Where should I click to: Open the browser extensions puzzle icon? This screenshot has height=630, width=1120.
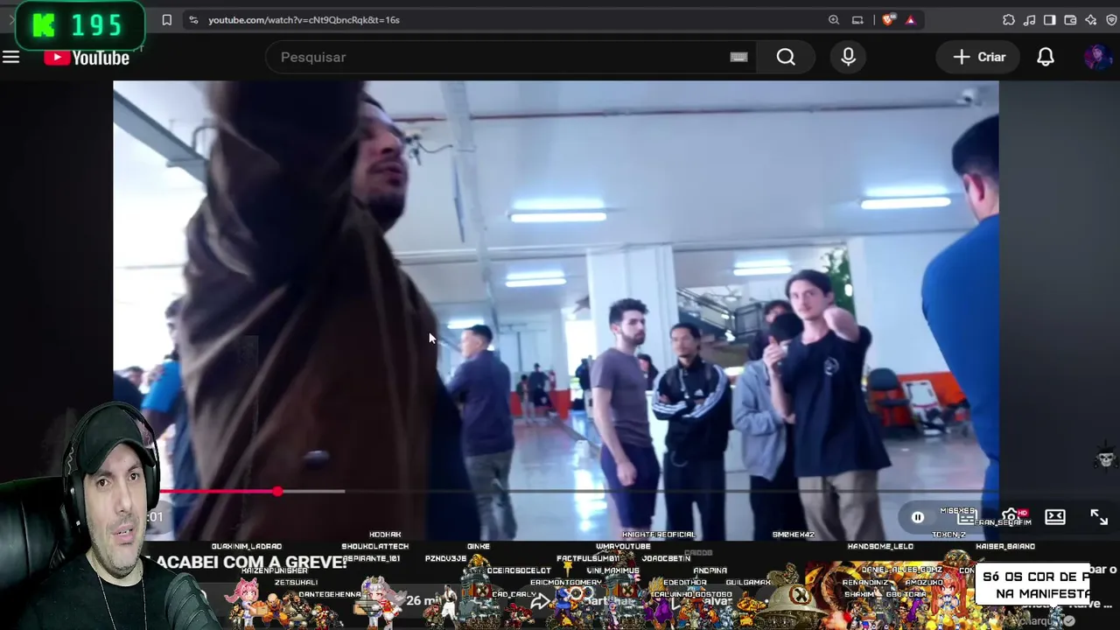click(x=1009, y=20)
